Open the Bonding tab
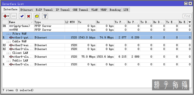The height and width of the screenshot is (95, 194). tap(115, 10)
